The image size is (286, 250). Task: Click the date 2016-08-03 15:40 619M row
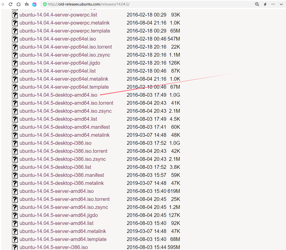tap(153, 191)
